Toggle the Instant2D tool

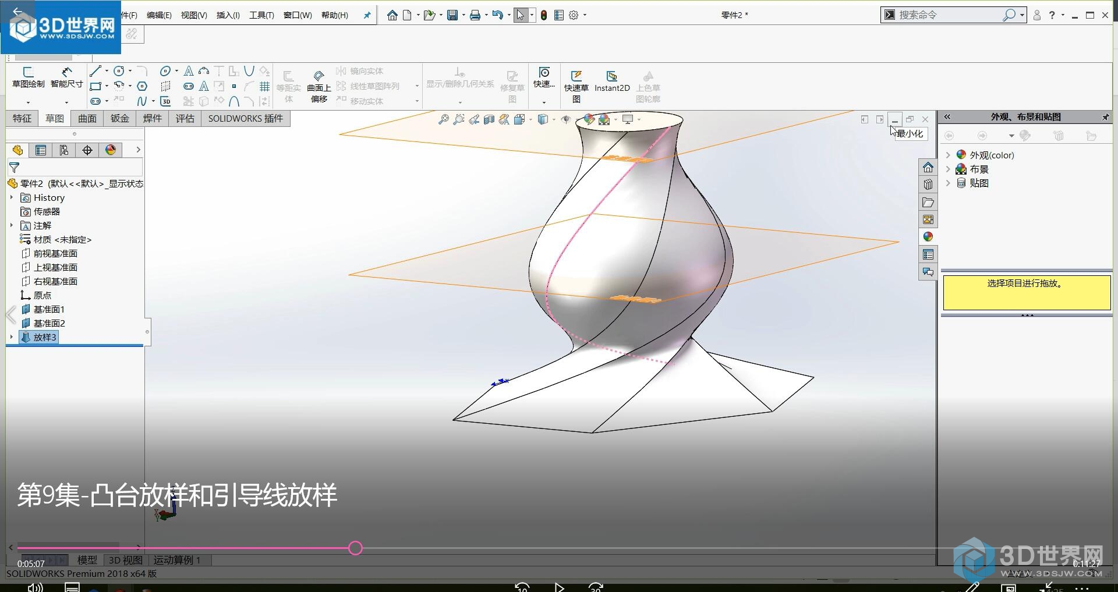tap(612, 81)
